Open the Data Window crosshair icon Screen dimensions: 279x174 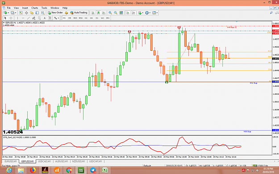[x=26, y=13]
